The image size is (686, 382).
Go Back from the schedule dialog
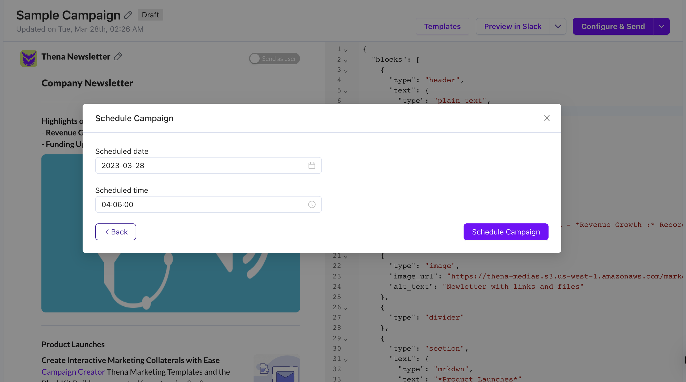click(x=116, y=232)
